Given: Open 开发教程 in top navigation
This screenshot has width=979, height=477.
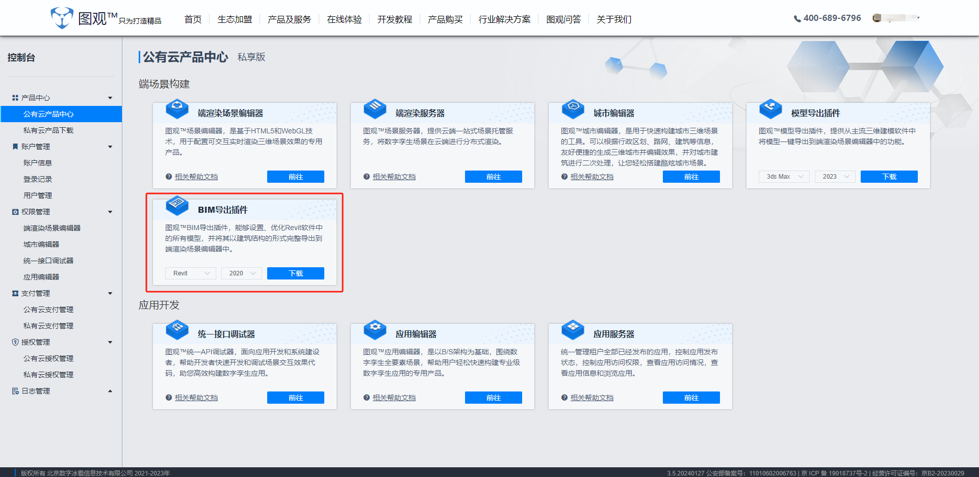Looking at the screenshot, I should click(x=395, y=19).
